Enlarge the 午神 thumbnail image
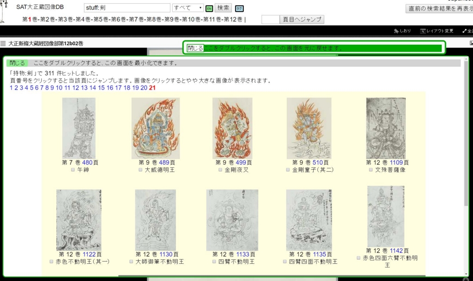Image resolution: width=473 pixels, height=281 pixels. (x=79, y=128)
